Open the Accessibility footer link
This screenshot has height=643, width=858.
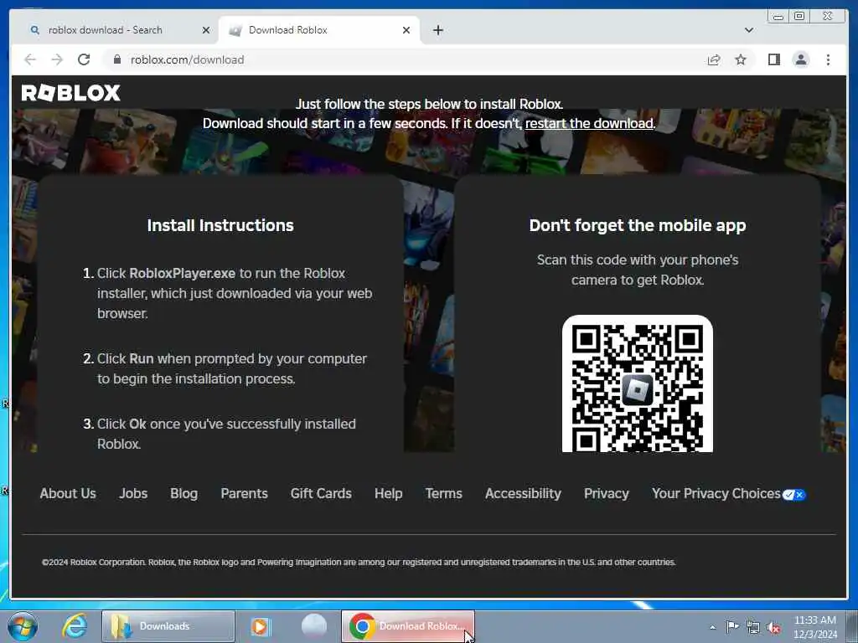[x=523, y=494]
